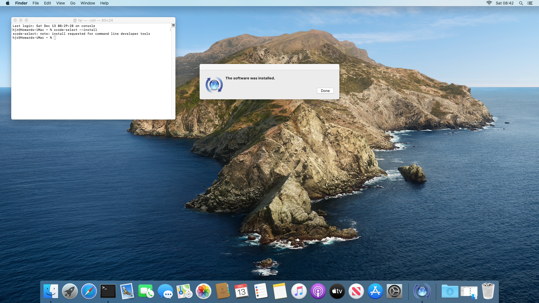Open Software Update icon in Dock
539x303 pixels.
point(422,291)
